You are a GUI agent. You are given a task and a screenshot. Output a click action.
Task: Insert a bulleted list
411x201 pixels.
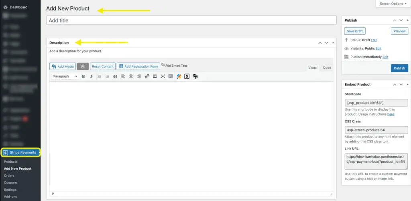(100, 76)
